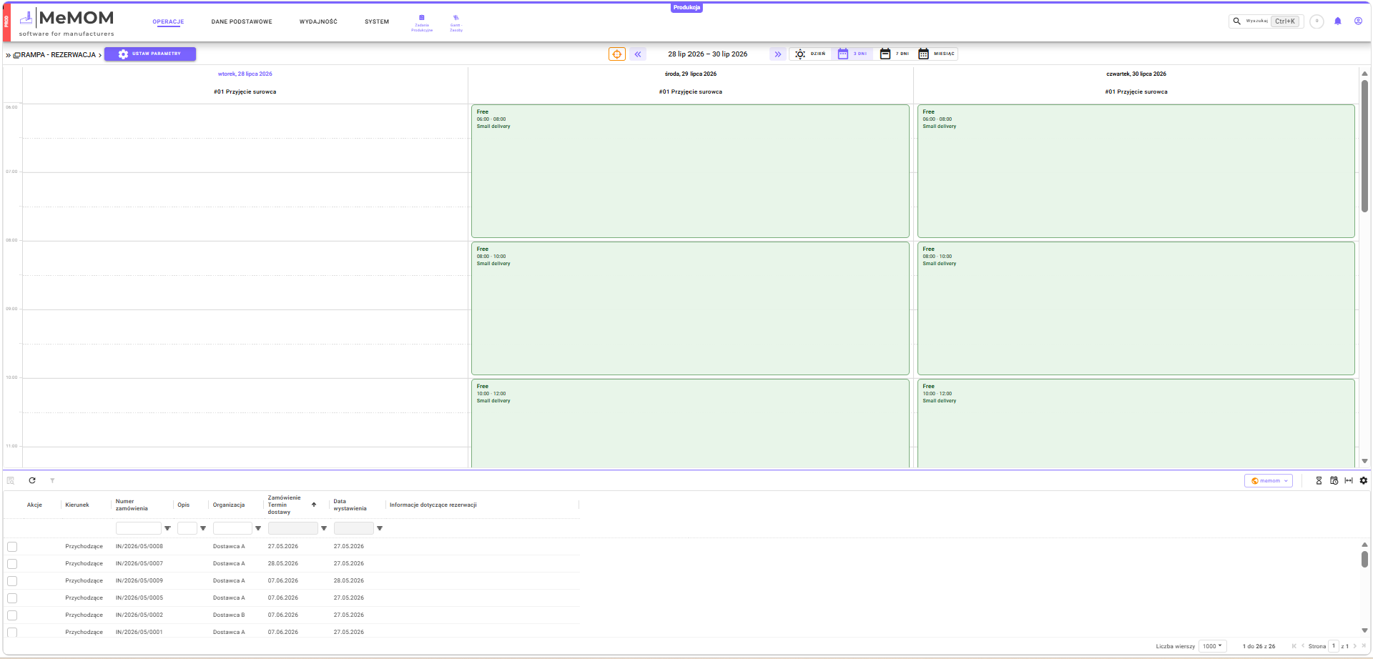Open the Gantt Zasoby shortcut icon
The width and height of the screenshot is (1373, 659).
click(x=456, y=23)
